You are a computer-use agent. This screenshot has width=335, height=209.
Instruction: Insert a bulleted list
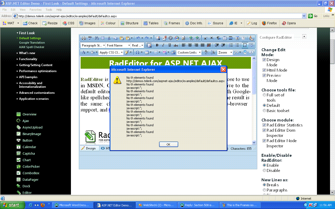click(x=237, y=45)
